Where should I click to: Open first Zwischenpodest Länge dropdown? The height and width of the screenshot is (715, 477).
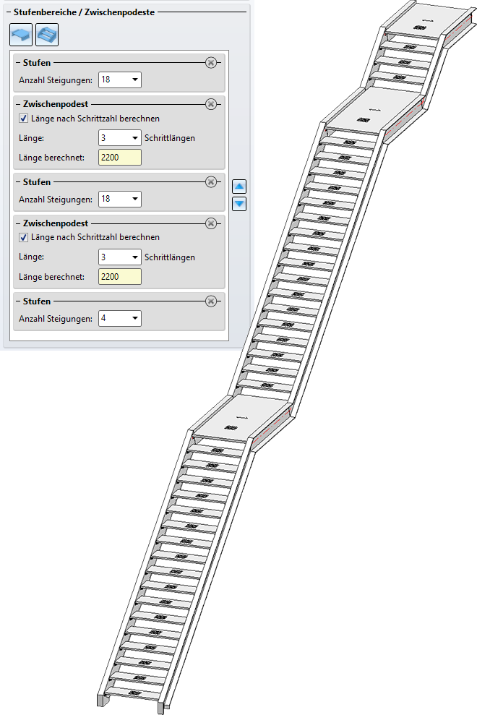(120, 137)
